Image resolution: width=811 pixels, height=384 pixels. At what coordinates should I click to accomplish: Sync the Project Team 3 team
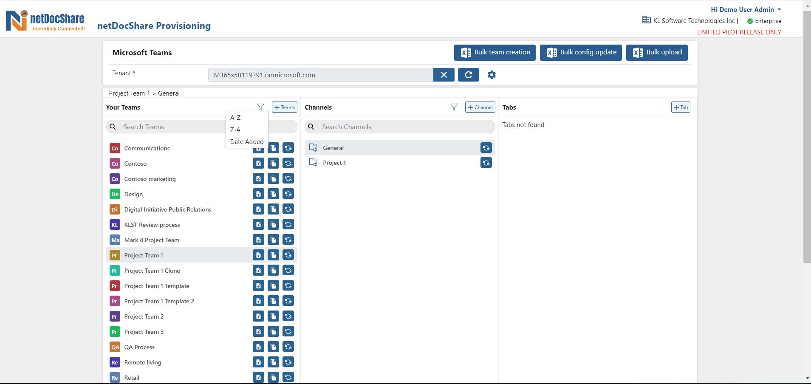(x=288, y=331)
